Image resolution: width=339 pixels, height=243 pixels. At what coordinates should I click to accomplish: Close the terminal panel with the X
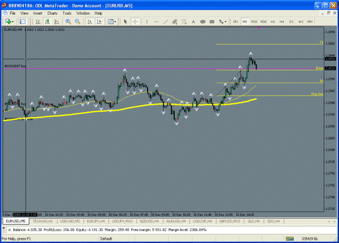click(3, 228)
